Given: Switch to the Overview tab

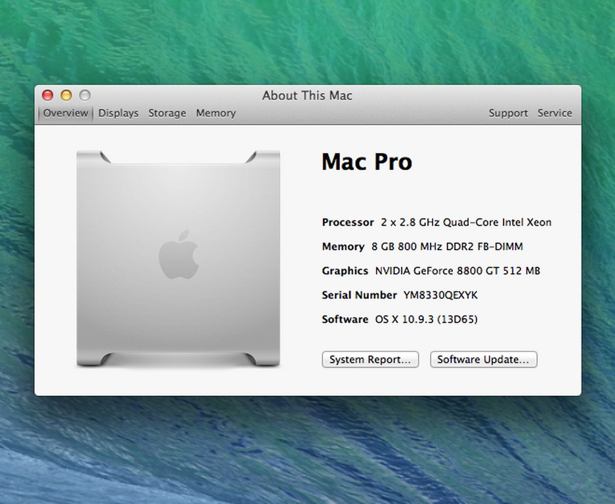Looking at the screenshot, I should coord(66,113).
